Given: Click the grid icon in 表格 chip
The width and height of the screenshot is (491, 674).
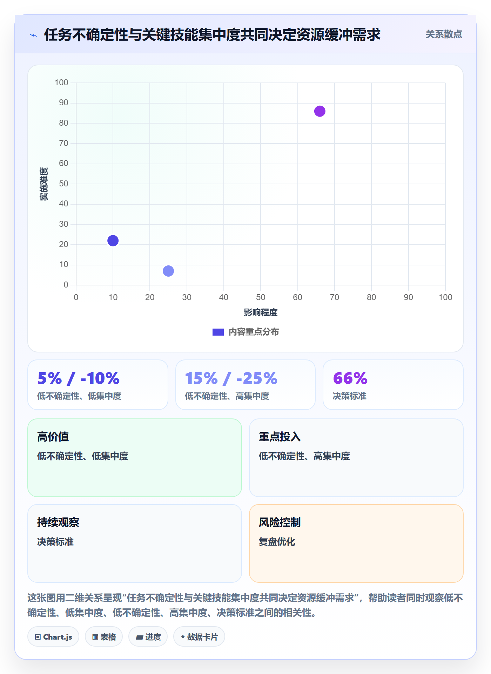Looking at the screenshot, I should (x=95, y=637).
